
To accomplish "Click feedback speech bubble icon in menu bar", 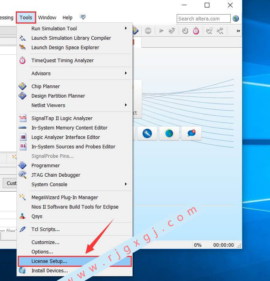I will click(83, 17).
